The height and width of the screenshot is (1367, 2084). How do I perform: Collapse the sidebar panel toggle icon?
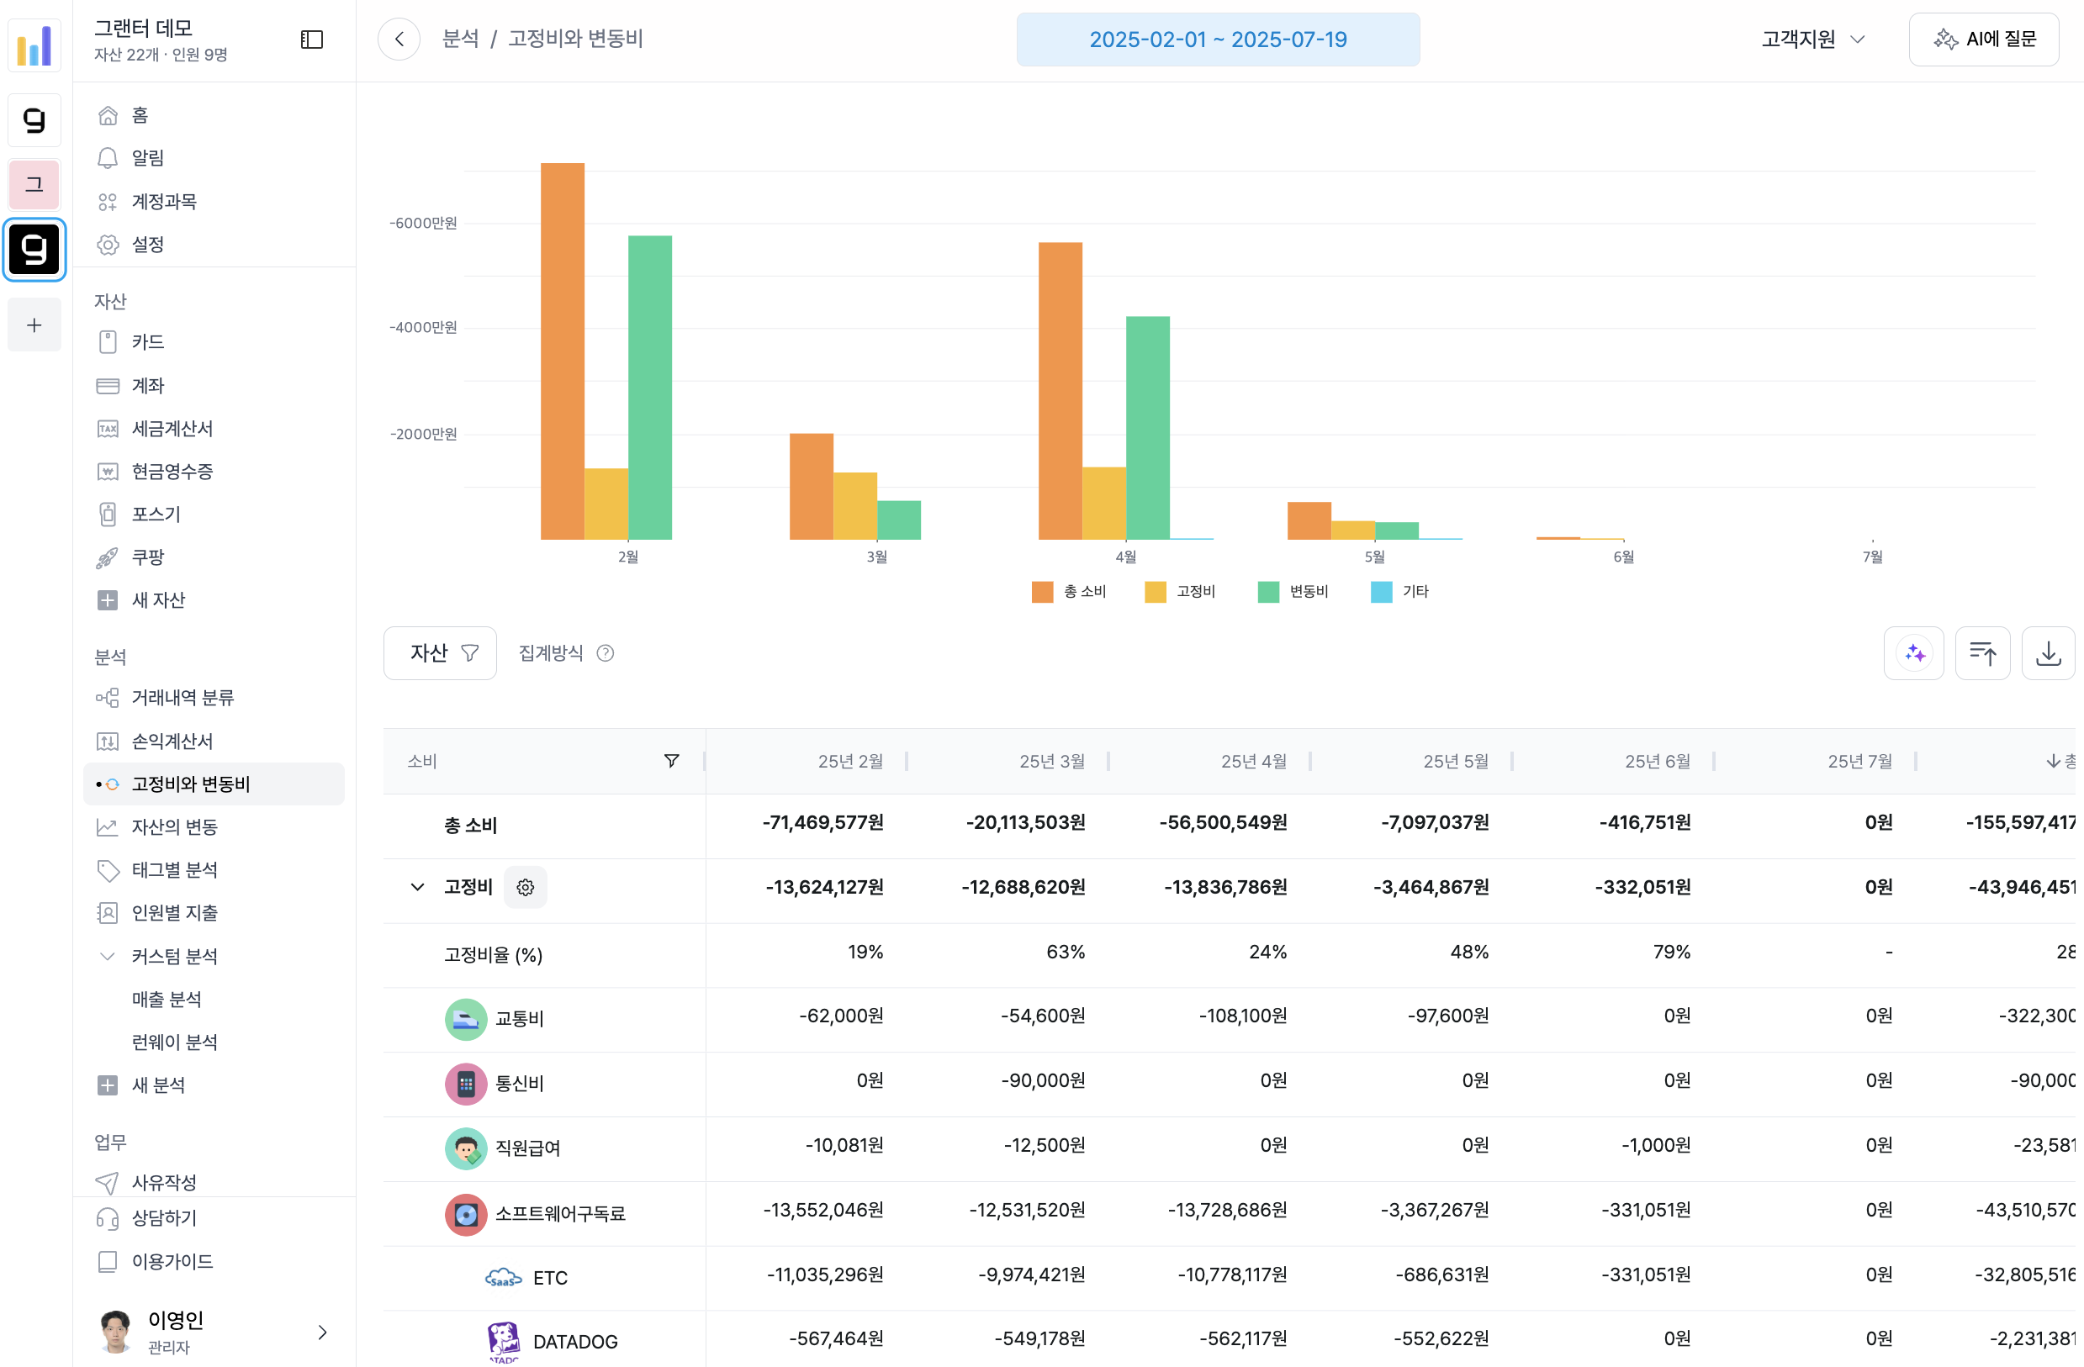tap(312, 40)
